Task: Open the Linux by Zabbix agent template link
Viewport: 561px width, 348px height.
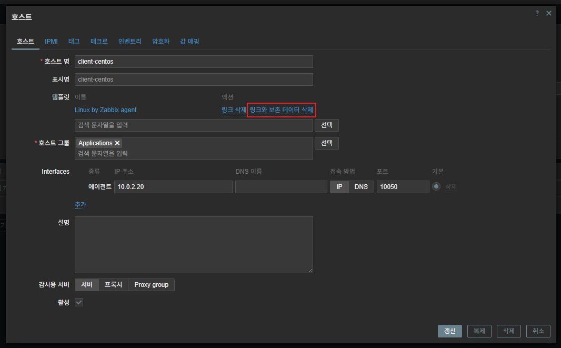Action: click(106, 110)
